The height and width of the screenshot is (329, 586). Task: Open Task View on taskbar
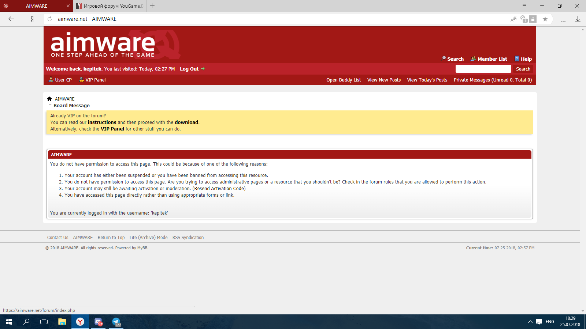click(x=44, y=322)
